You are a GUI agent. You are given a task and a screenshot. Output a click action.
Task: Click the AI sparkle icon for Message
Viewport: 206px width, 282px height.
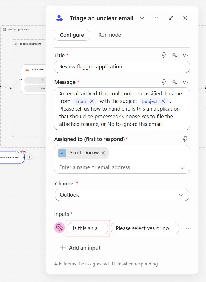tap(175, 82)
